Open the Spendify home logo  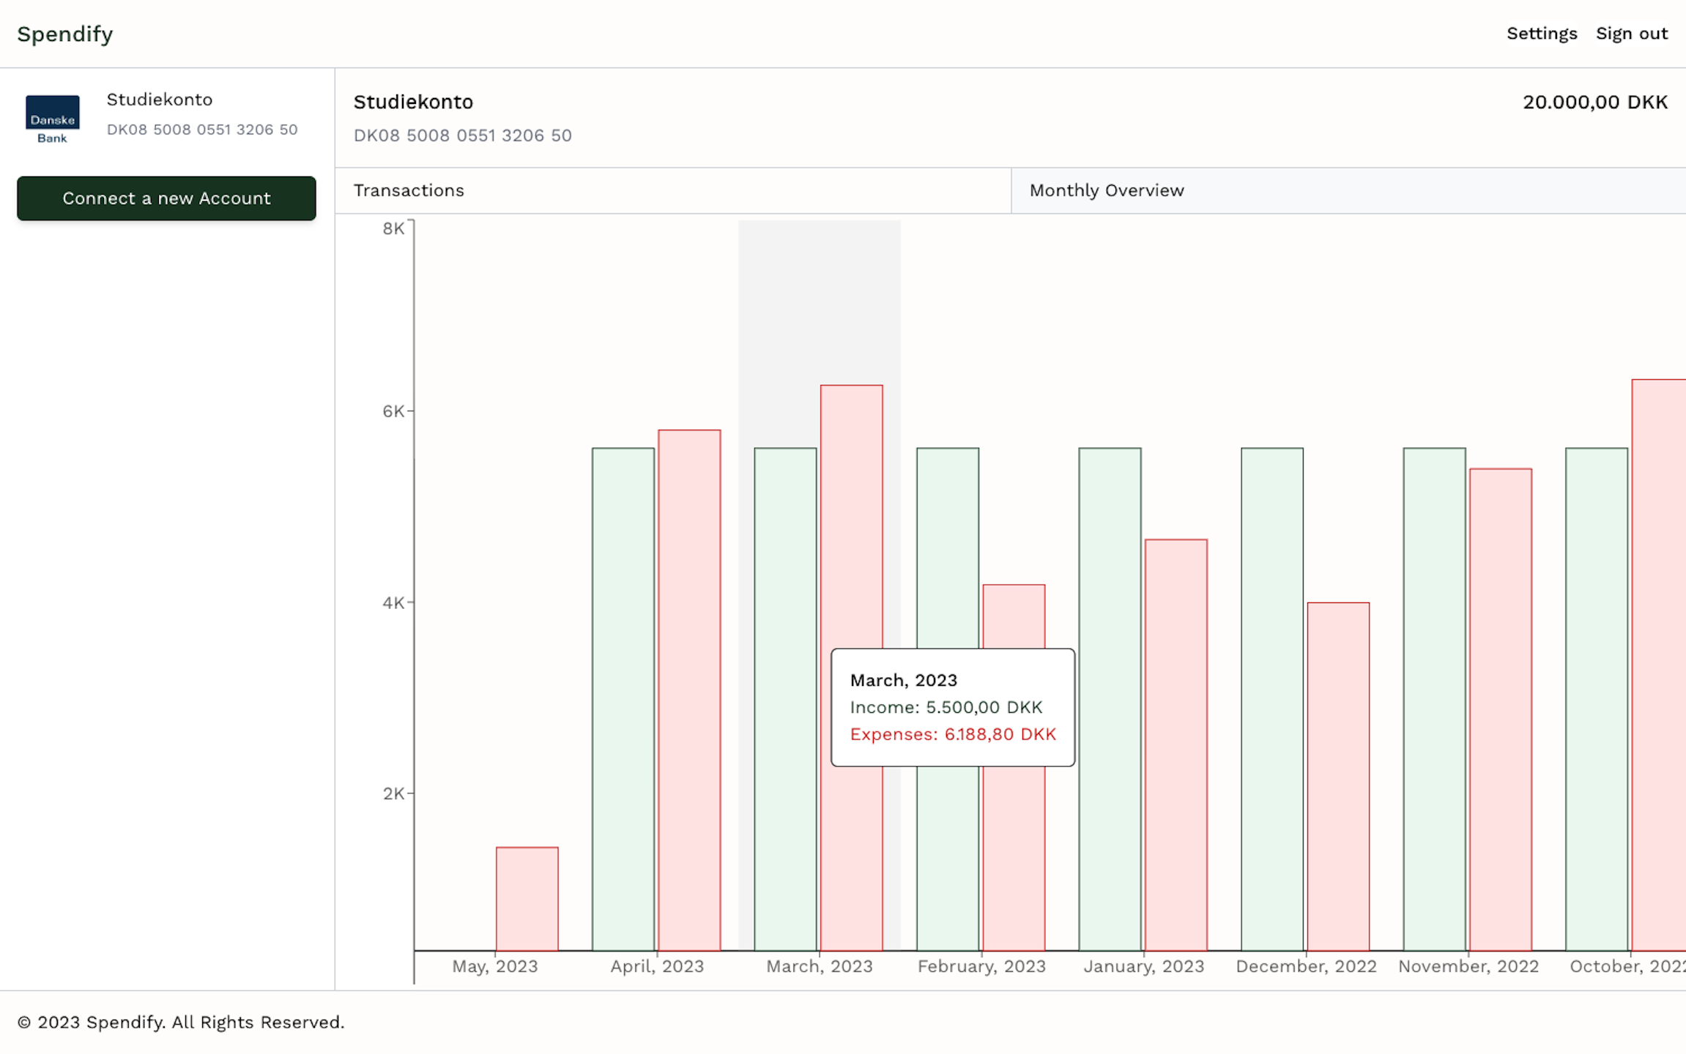[65, 34]
